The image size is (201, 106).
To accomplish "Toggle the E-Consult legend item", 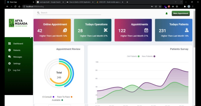I will (48, 97).
